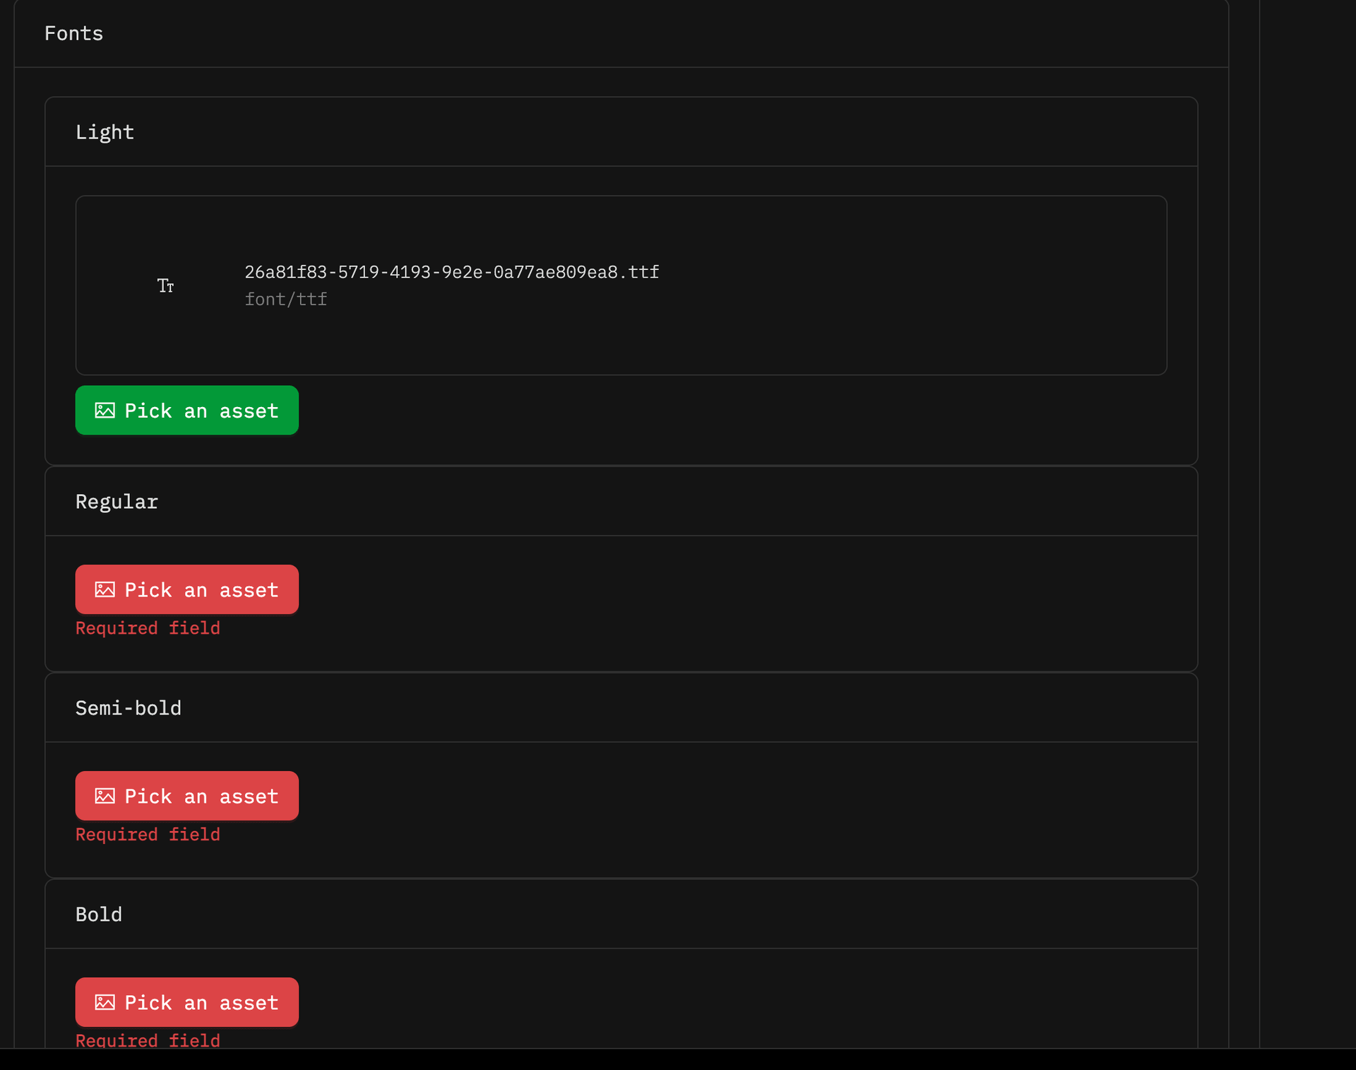1356x1070 pixels.
Task: Click the Tt font type icon
Action: pyautogui.click(x=165, y=286)
